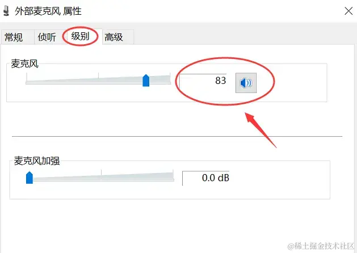
Task: Open the 常规 tab
Action: (x=14, y=37)
